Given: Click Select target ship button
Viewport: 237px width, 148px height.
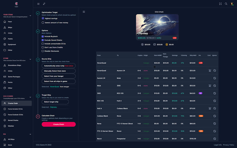Looking at the screenshot, I should pos(55,102).
